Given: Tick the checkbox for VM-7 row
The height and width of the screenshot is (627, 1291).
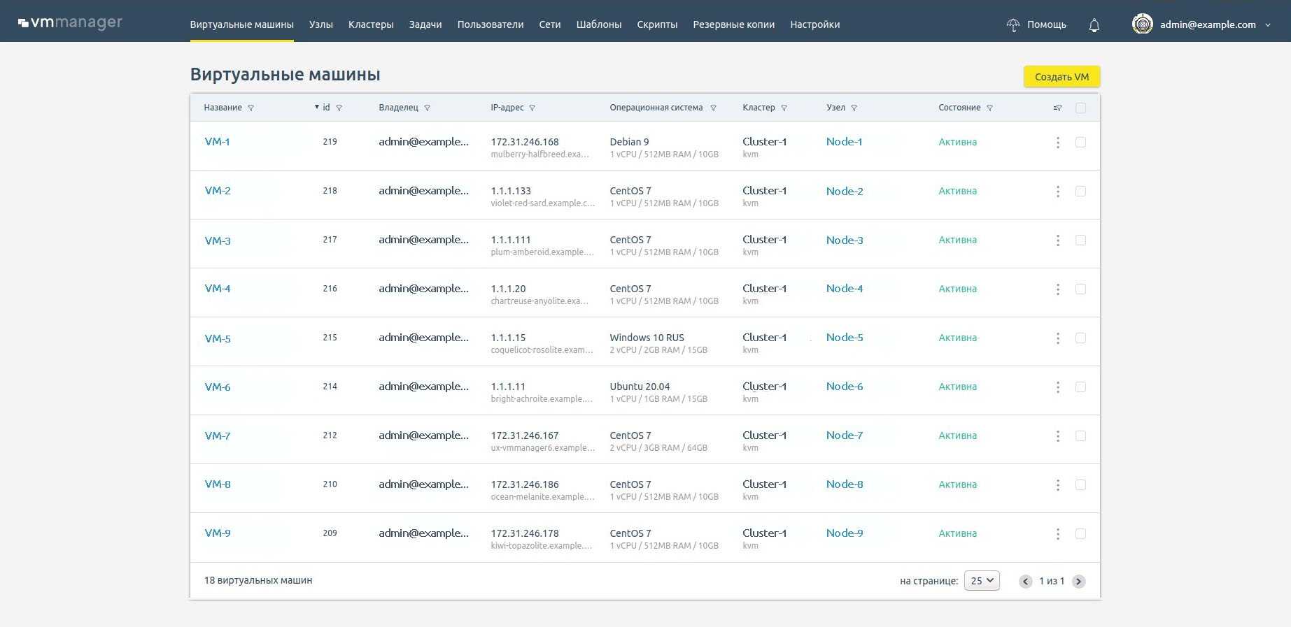Looking at the screenshot, I should click(x=1080, y=436).
